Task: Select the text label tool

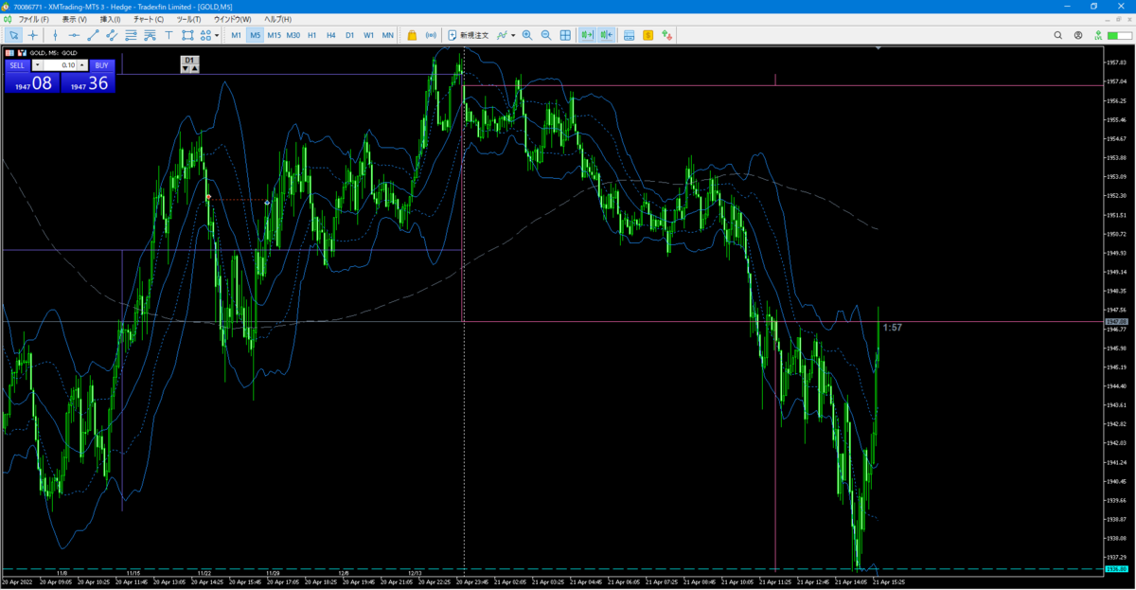Action: (169, 35)
